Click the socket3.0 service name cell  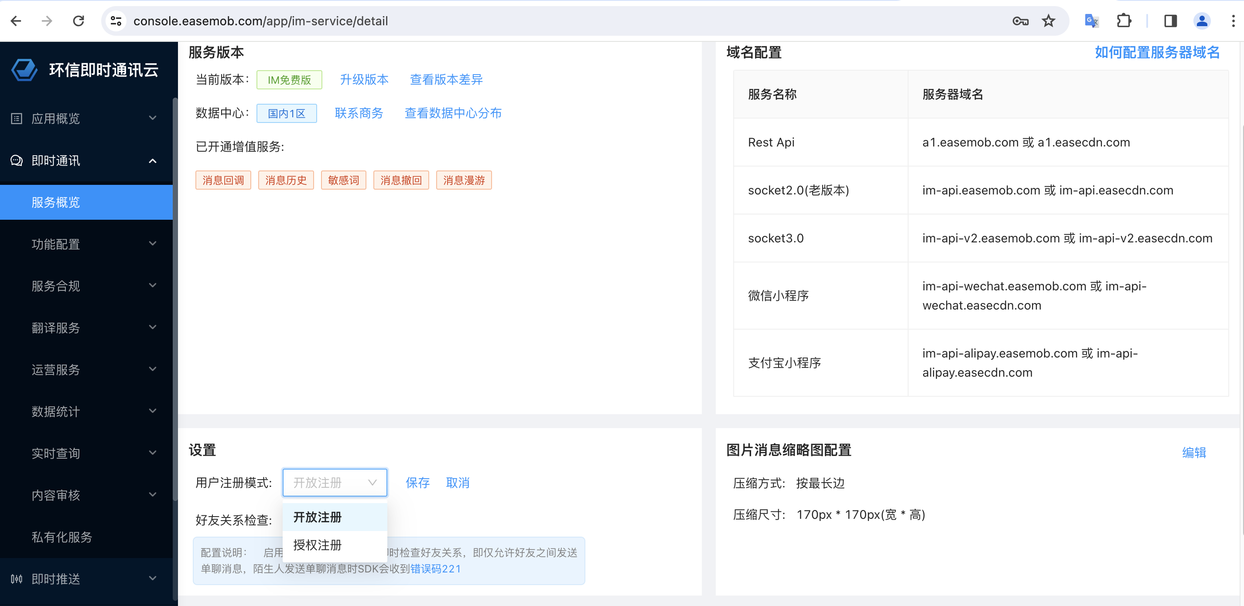click(x=820, y=238)
